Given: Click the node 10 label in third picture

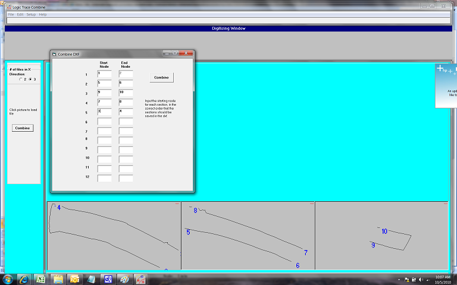Looking at the screenshot, I should tap(384, 232).
